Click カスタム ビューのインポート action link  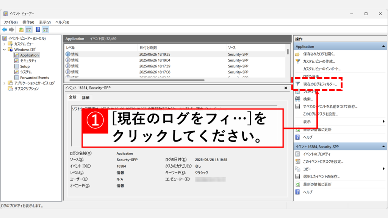(x=321, y=69)
